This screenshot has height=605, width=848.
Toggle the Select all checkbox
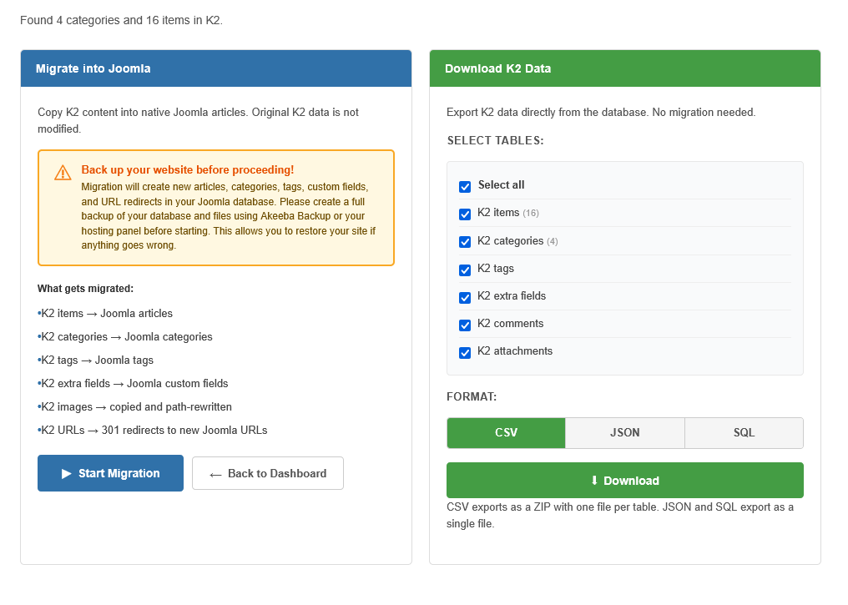point(465,186)
